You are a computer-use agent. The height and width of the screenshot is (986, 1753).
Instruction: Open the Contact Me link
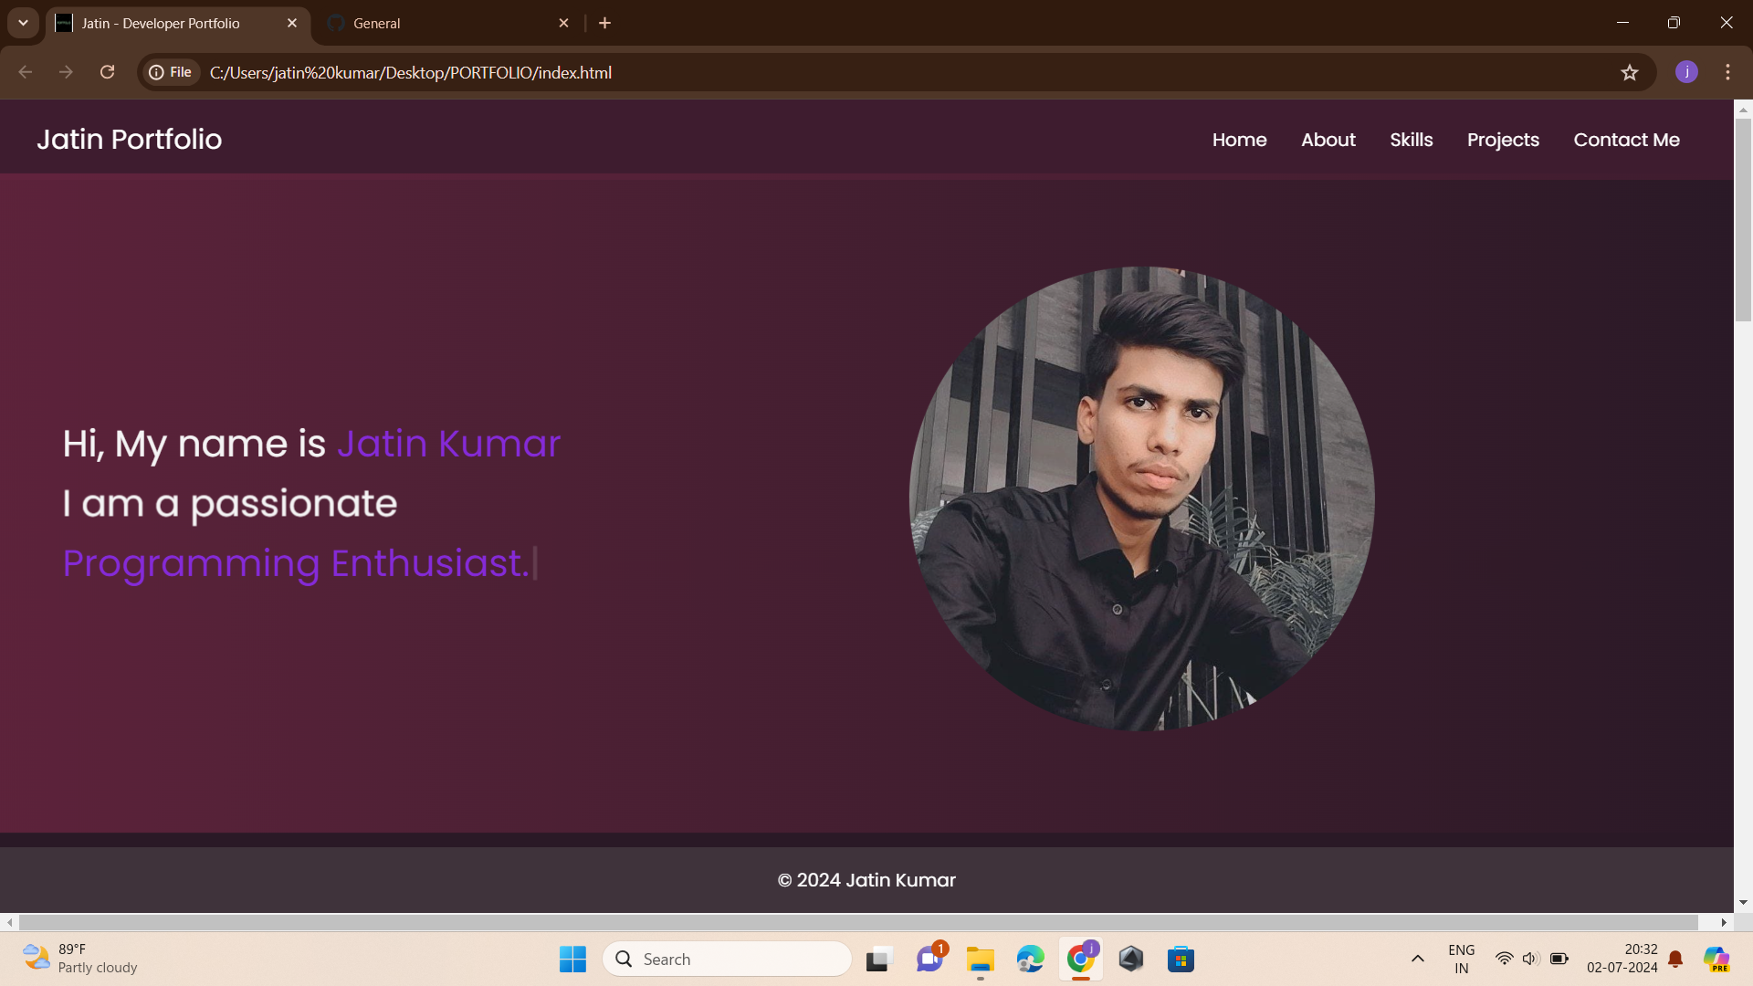click(1626, 140)
